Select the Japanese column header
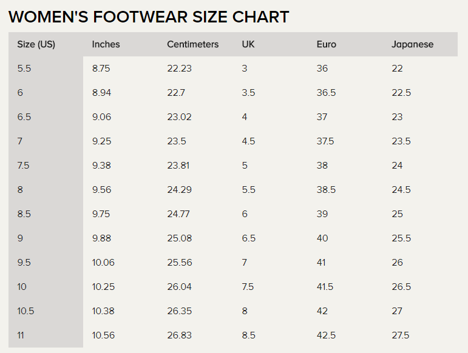Screen dimensions: 468x353 (413, 44)
